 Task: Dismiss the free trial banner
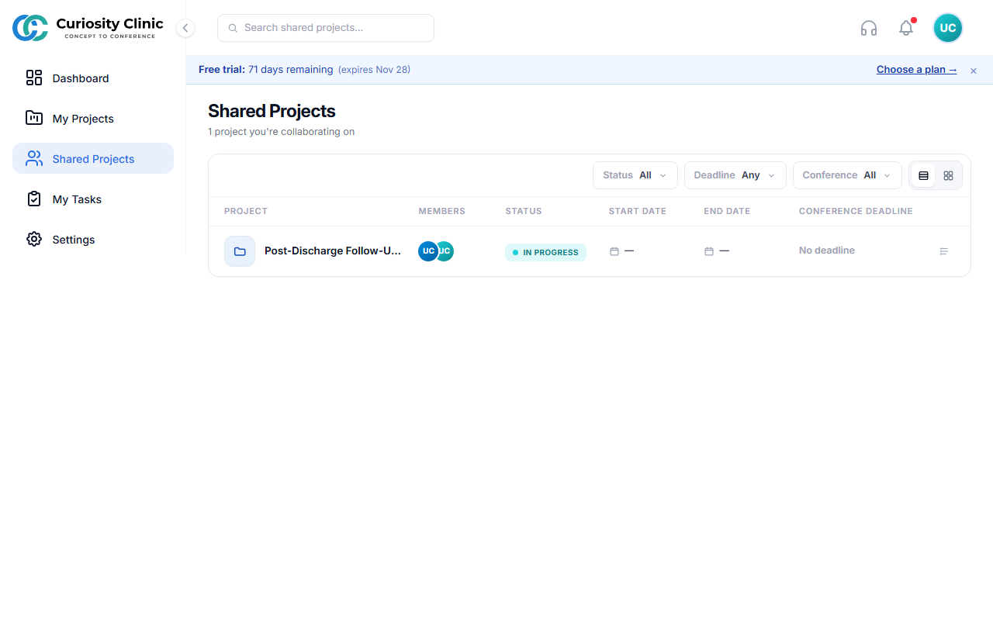click(974, 71)
